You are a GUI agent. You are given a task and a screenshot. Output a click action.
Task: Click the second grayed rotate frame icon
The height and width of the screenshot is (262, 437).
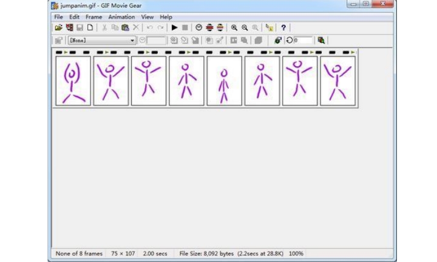[x=185, y=41]
